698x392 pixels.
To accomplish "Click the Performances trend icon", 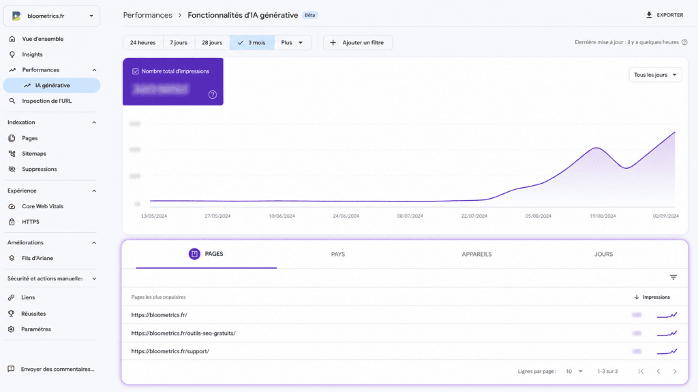I will pyautogui.click(x=12, y=70).
